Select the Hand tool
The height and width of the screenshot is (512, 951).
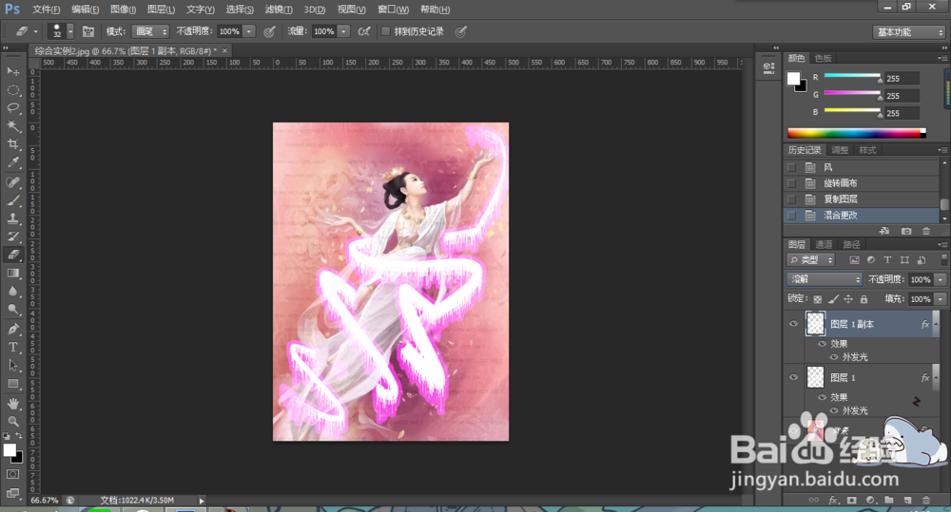click(x=12, y=404)
